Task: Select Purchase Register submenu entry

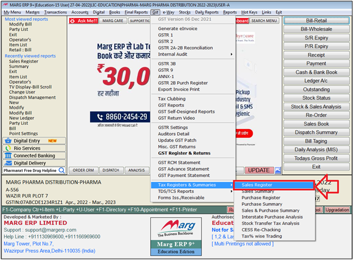Action: [x=261, y=198]
